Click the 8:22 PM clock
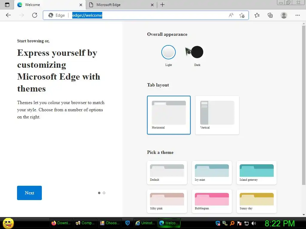Viewport: 306px width, 229px height. [280, 223]
